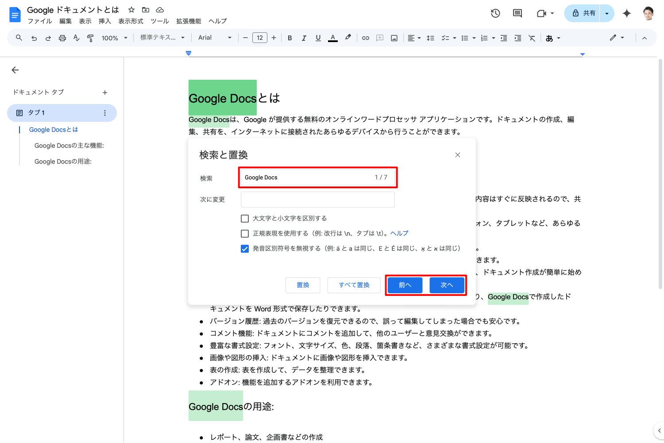Screen dimensions: 664x443
Task: Open checklist options dropdown
Action: coord(455,38)
